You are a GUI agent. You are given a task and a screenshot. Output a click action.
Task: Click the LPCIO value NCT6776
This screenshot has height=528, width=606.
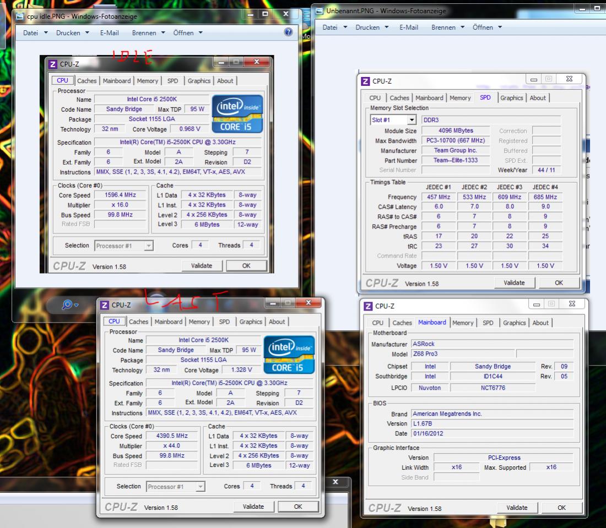(493, 388)
